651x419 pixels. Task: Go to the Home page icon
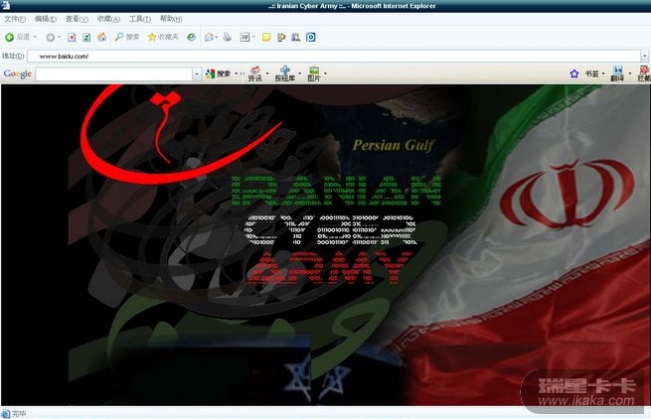click(x=101, y=38)
